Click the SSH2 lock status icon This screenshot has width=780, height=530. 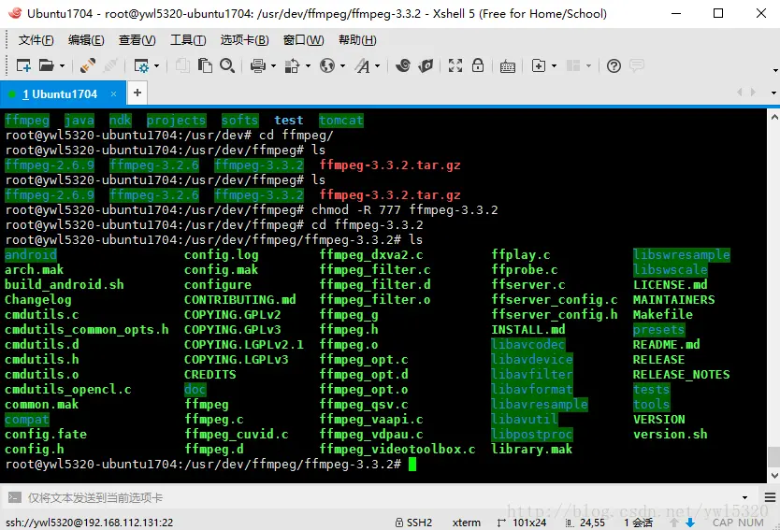click(399, 523)
